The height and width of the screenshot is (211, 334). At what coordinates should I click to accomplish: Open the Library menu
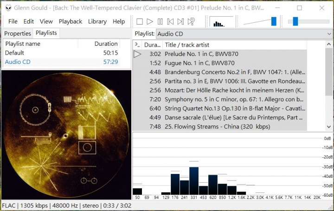(x=97, y=21)
